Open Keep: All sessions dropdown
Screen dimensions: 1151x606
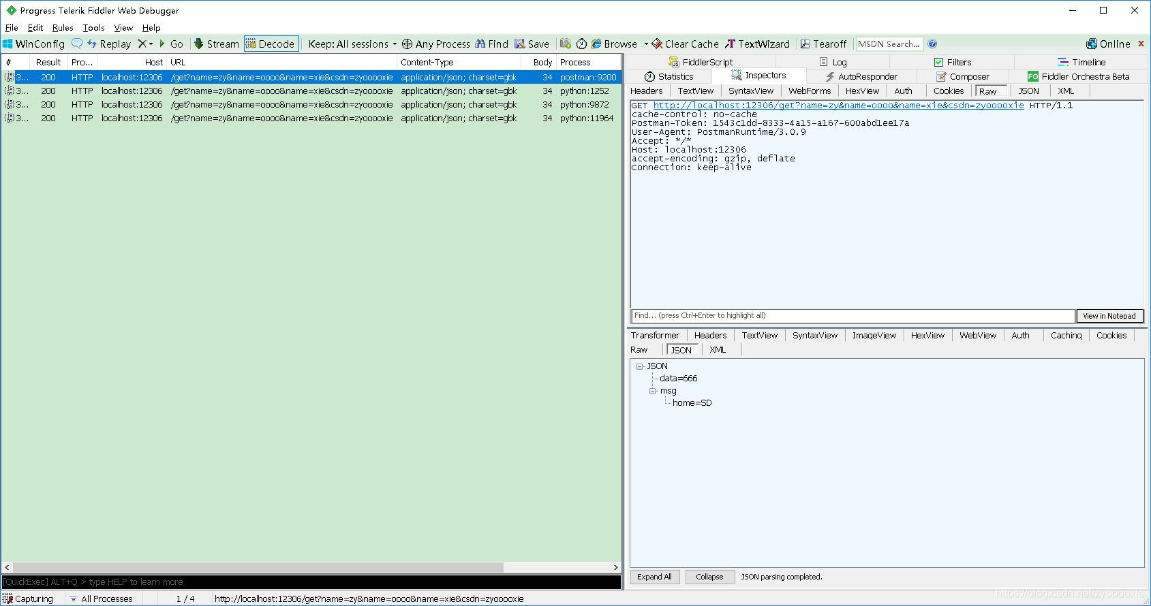[352, 44]
